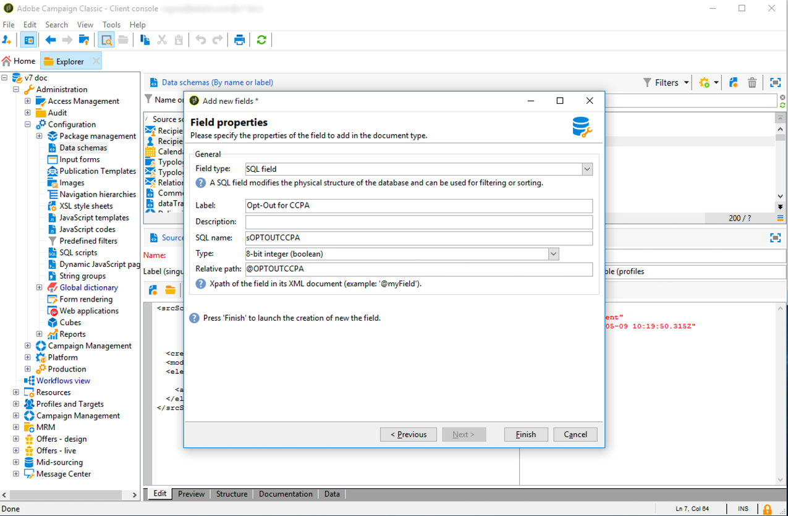Click the go-to-parent-folder icon in the toolbar
The height and width of the screenshot is (516, 788).
[x=84, y=40]
